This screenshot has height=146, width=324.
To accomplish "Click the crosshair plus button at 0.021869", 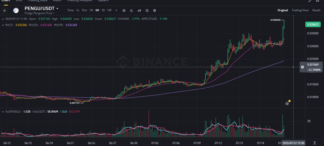I will [x=302, y=67].
